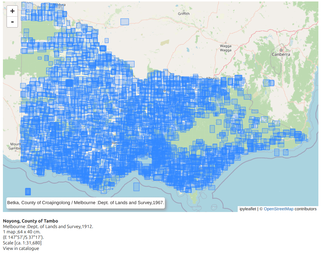Screen dimensions: 321x254
Task: Click the ipyleaflet attribution label
Action: [247, 209]
